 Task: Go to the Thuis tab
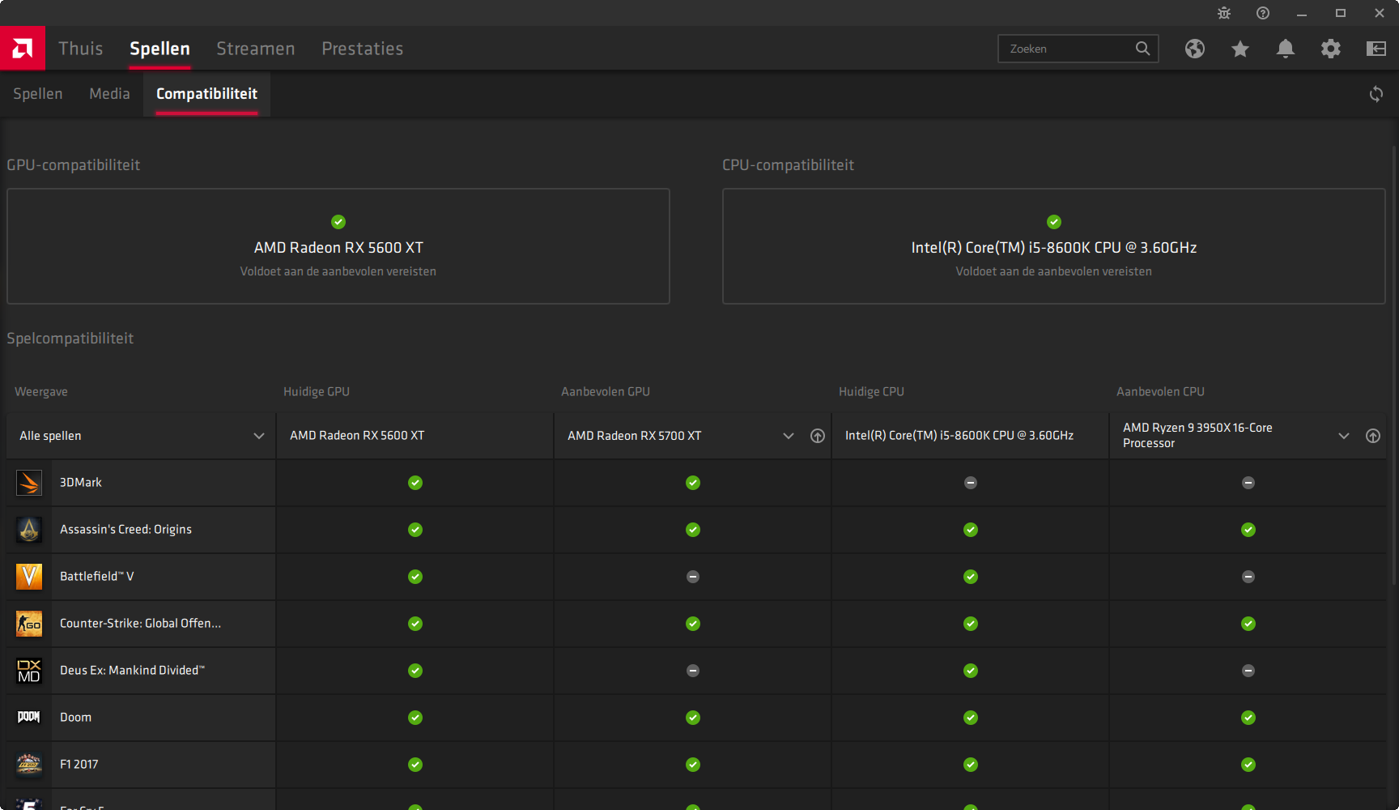pyautogui.click(x=81, y=49)
